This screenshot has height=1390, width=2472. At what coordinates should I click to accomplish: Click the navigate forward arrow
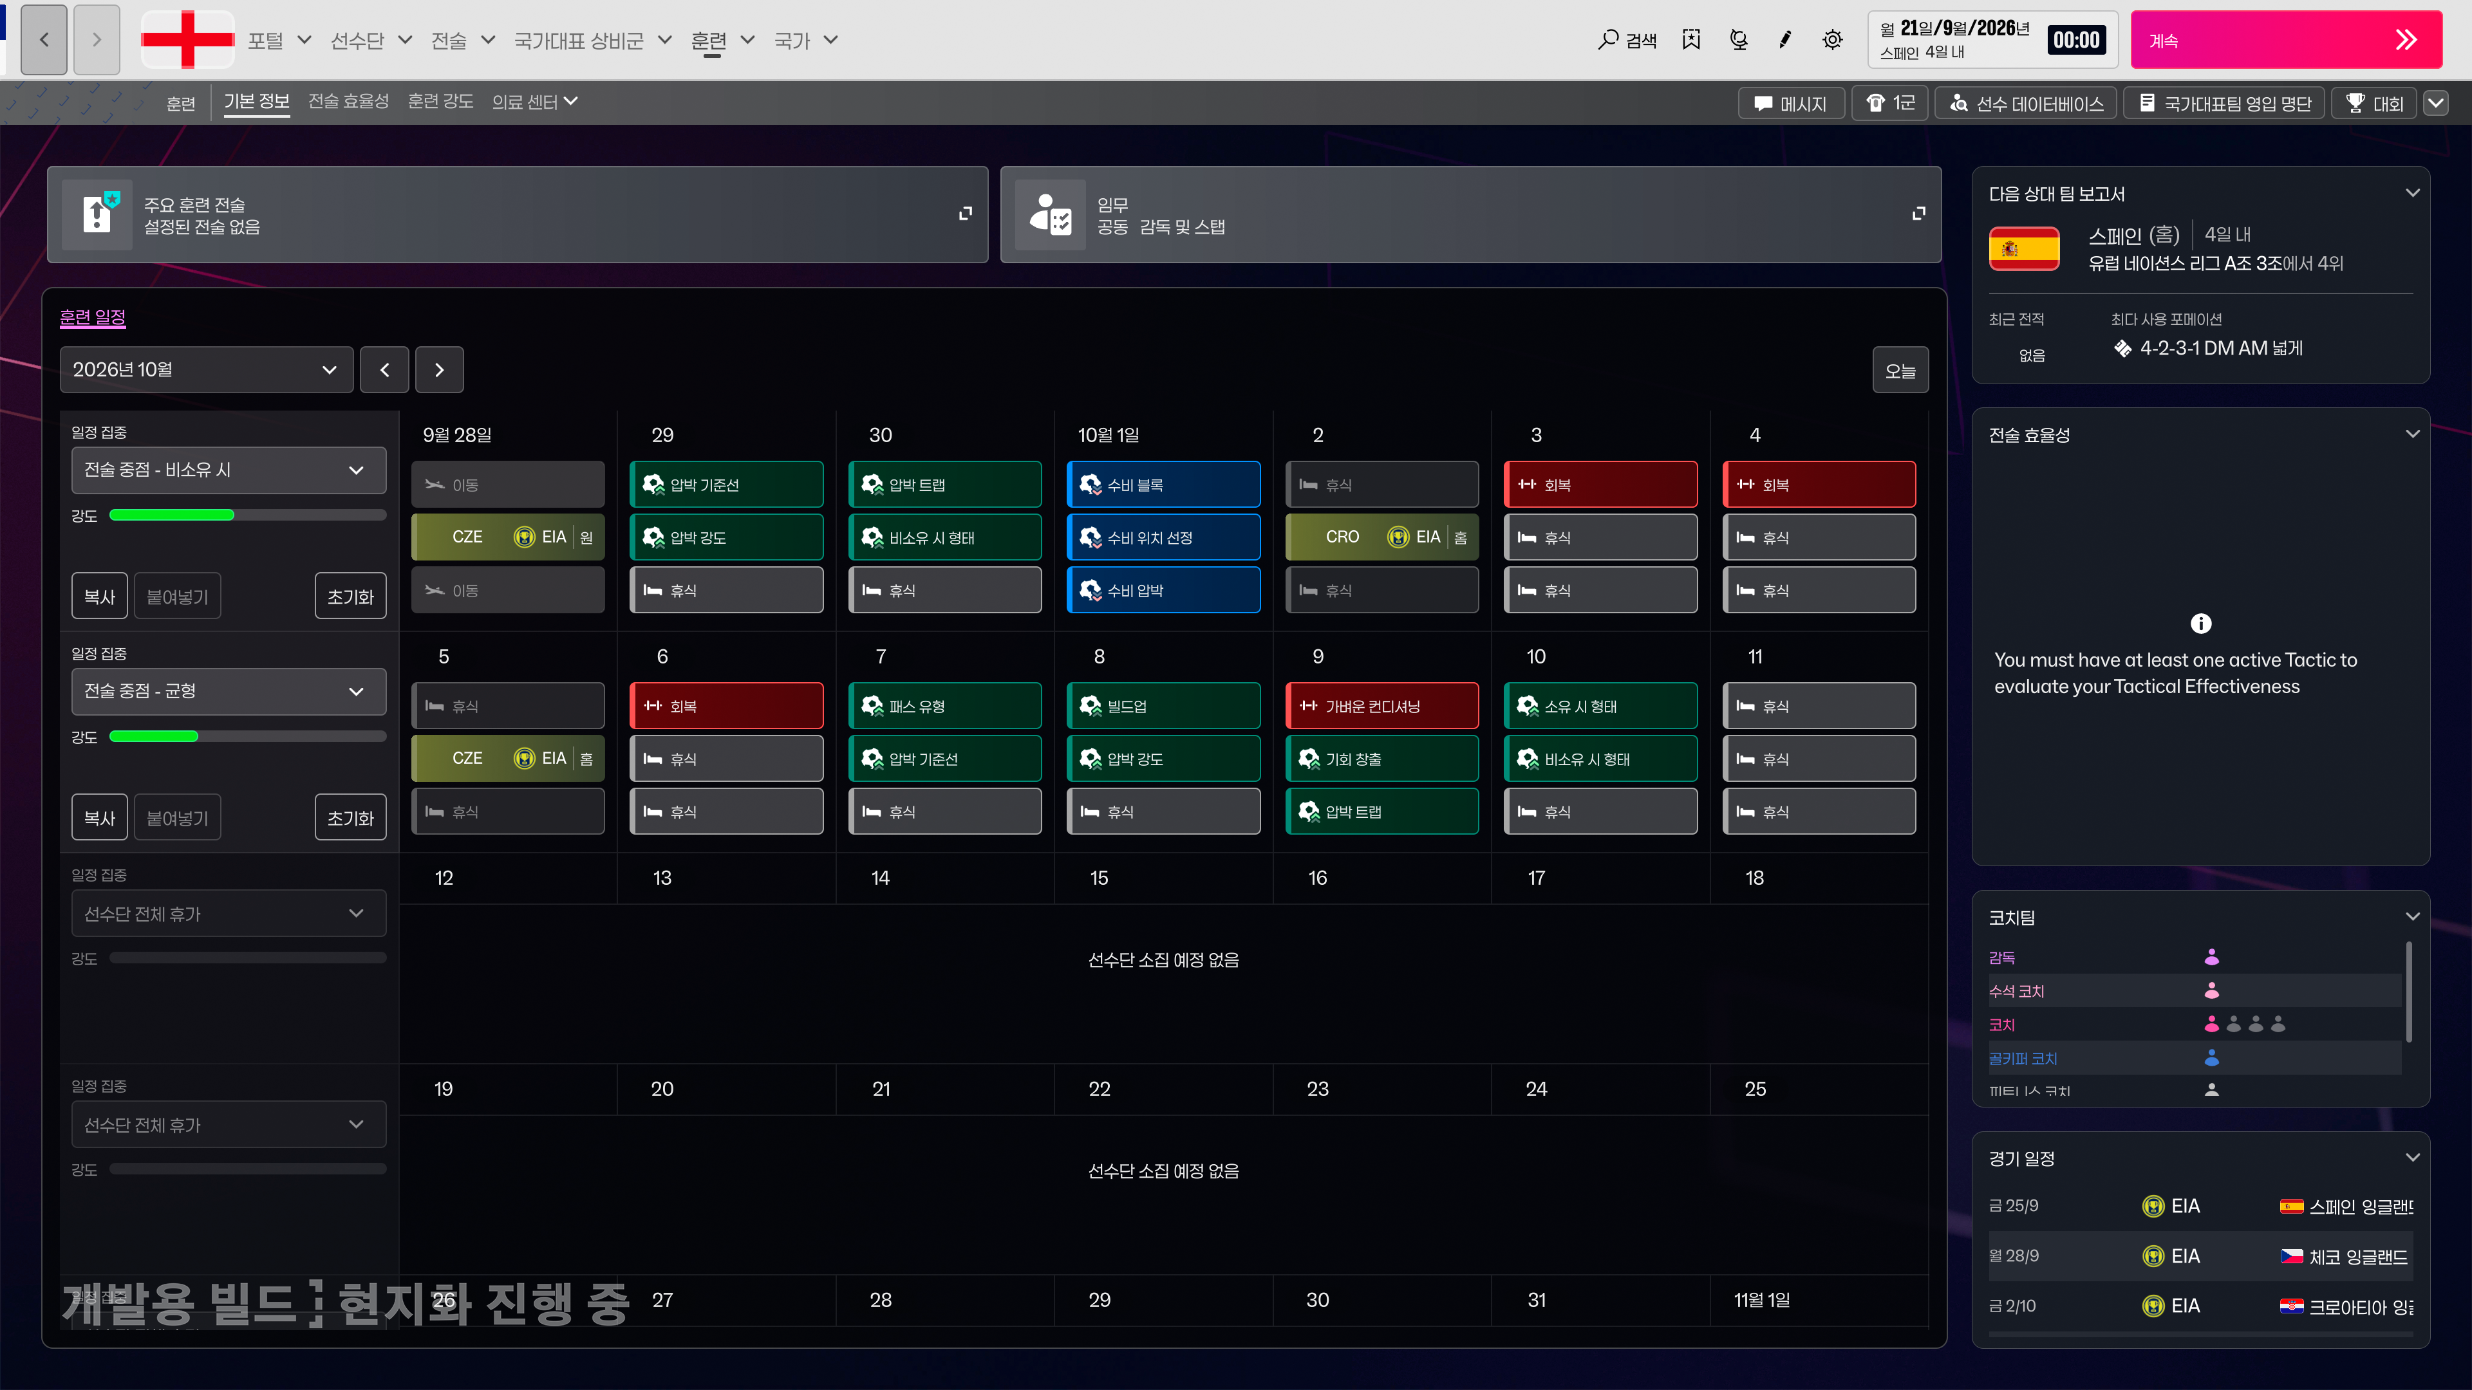pyautogui.click(x=97, y=39)
